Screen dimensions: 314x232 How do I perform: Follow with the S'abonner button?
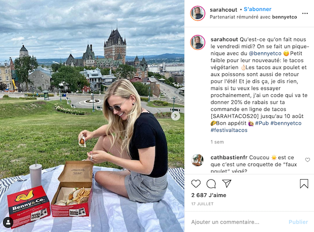(x=257, y=9)
